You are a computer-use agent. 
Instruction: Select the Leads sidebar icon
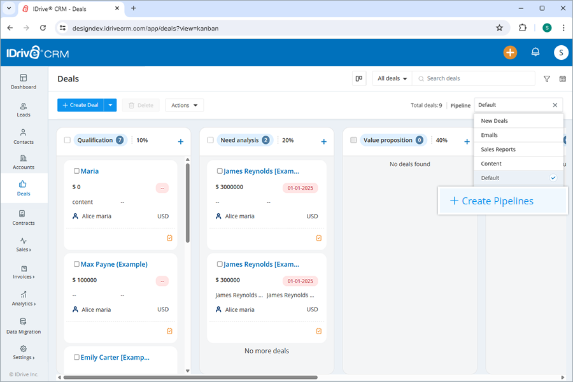[23, 108]
